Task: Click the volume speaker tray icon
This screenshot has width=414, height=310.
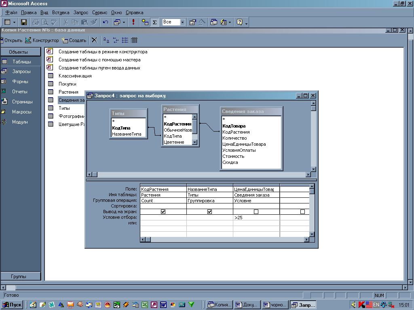Action: tap(354, 305)
